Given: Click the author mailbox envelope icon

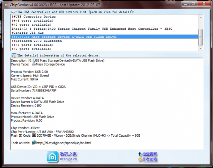Looking at the screenshot, I should pos(140,159).
